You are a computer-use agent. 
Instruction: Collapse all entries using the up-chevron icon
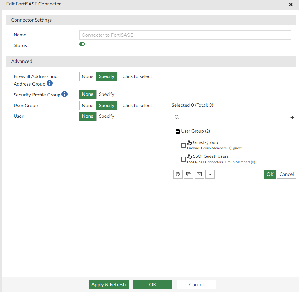(x=210, y=174)
